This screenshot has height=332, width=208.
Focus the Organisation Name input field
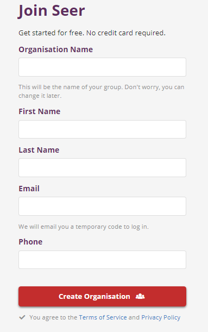[x=102, y=67]
